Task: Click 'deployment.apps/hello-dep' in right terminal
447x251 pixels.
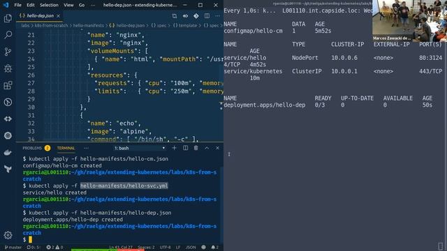Action: coord(264,105)
